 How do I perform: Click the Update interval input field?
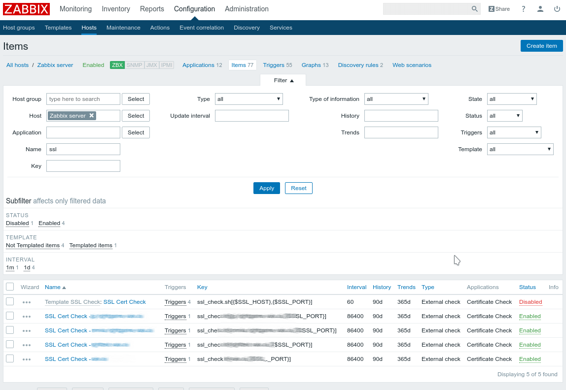click(251, 115)
